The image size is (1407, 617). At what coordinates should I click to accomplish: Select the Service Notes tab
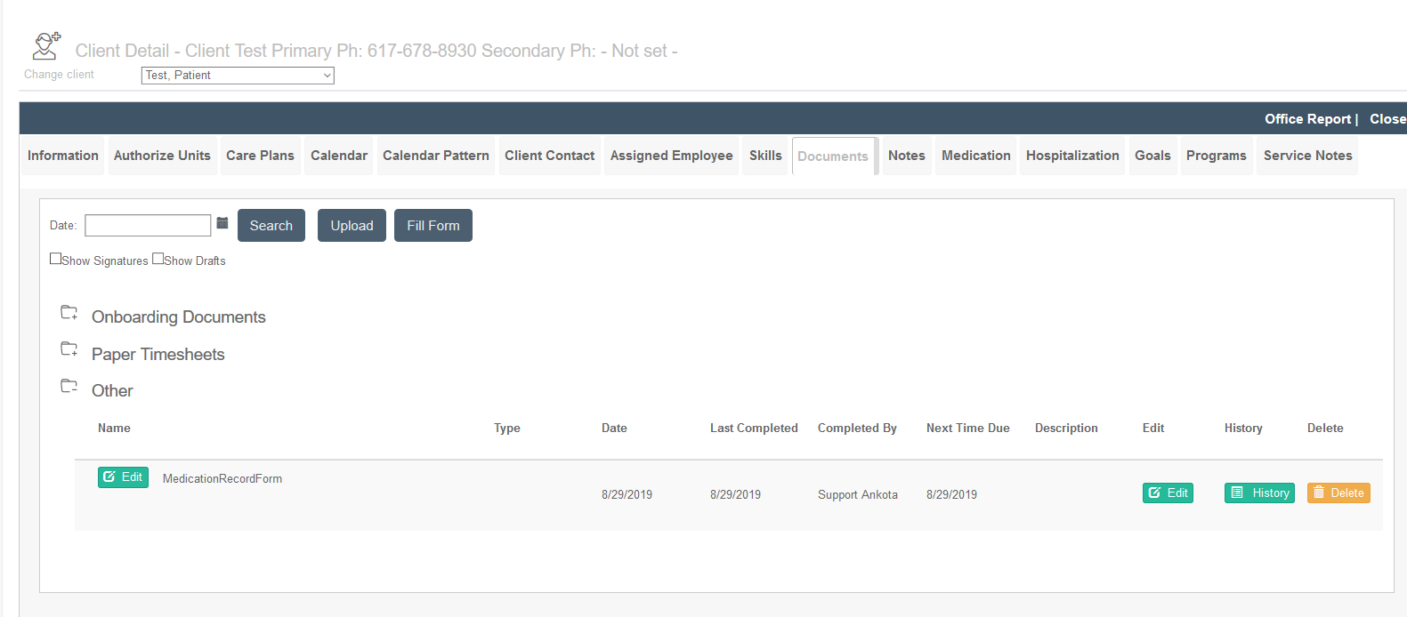coord(1307,156)
